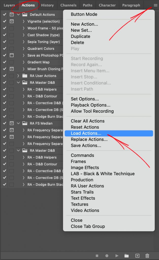The width and height of the screenshot is (159, 260).
Task: Create a new set with the folder icon
Action: click(x=127, y=256)
